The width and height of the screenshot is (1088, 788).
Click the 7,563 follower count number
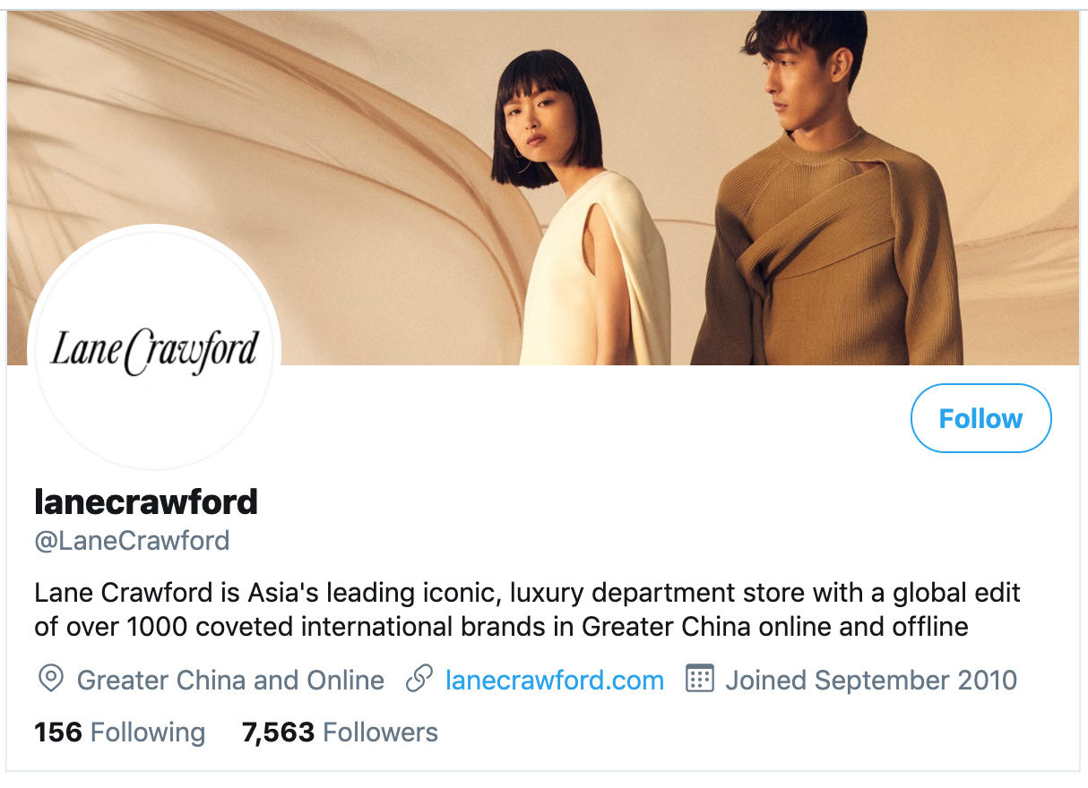coord(278,732)
